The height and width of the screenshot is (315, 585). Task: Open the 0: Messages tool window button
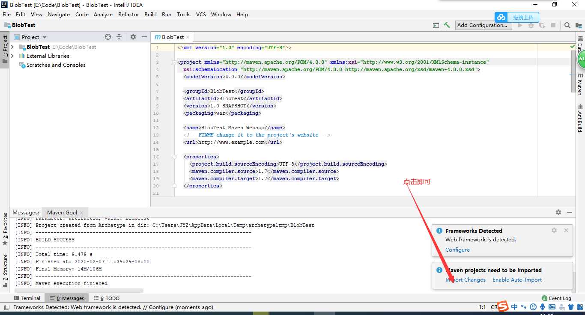click(x=67, y=298)
